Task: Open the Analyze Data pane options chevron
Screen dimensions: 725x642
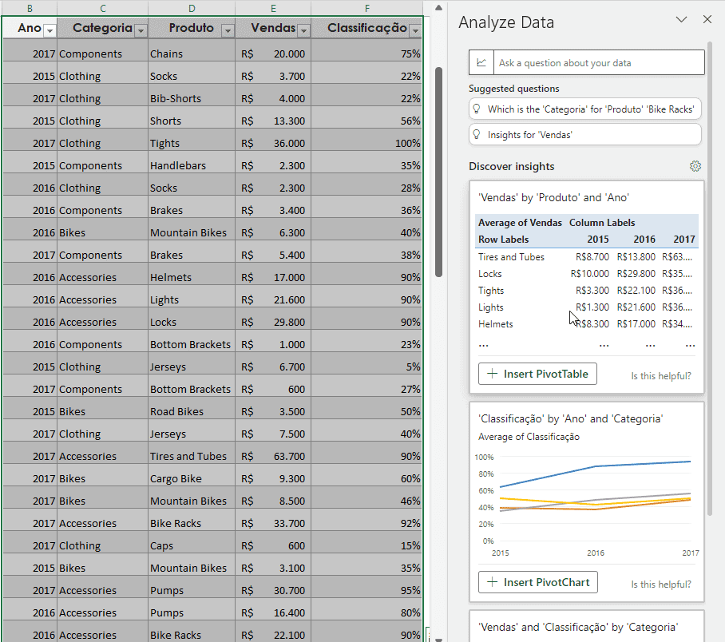Action: click(x=681, y=20)
